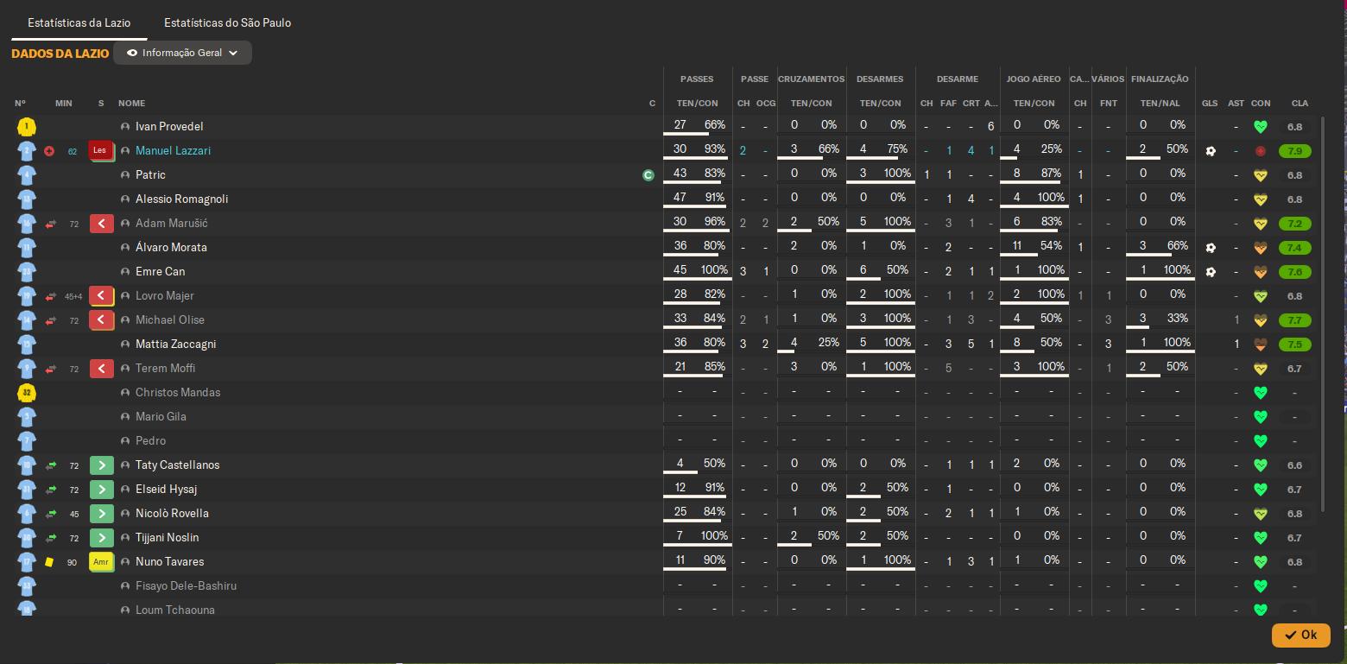Image resolution: width=1347 pixels, height=664 pixels.
Task: Click the person icon beside Patric
Action: pyautogui.click(x=125, y=175)
